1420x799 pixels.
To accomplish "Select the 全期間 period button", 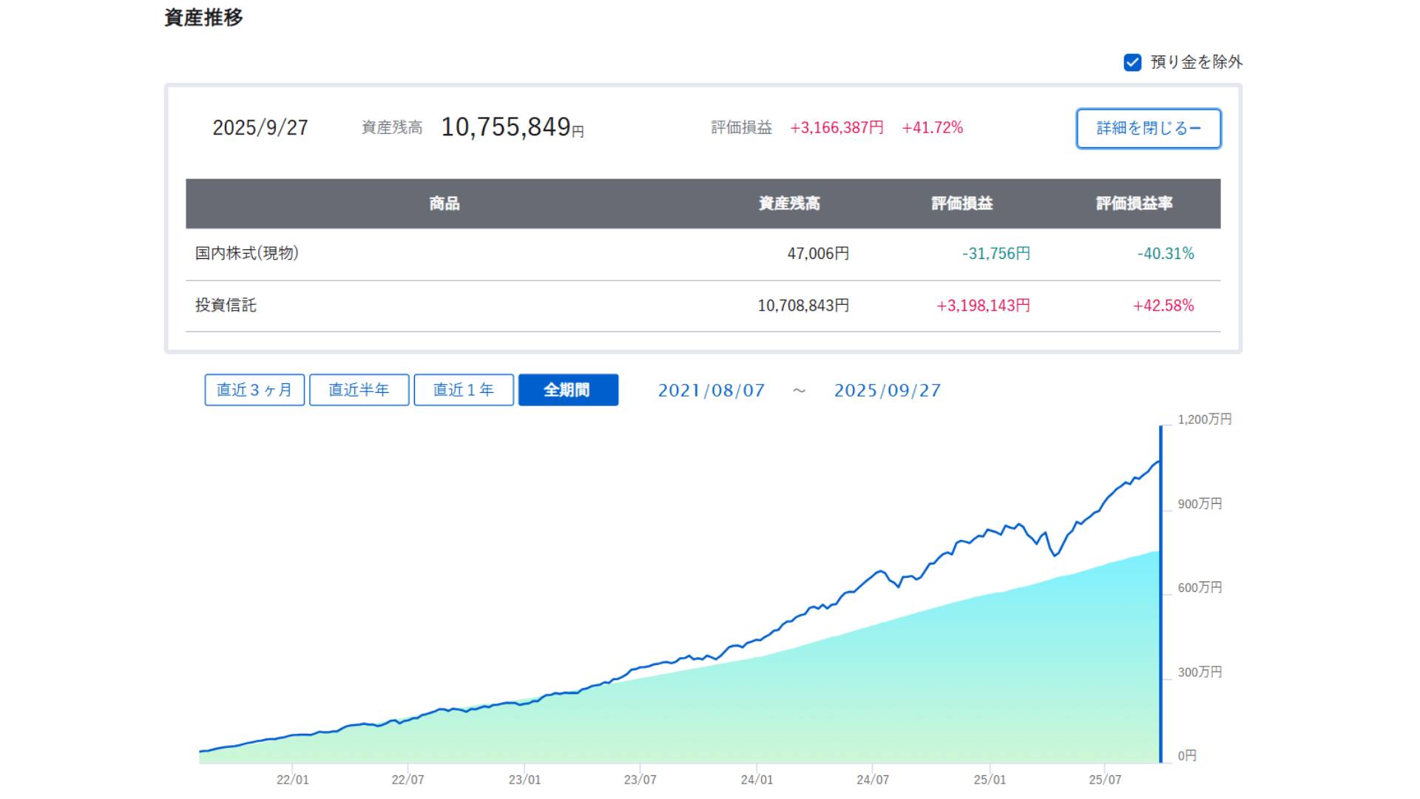I will [568, 390].
